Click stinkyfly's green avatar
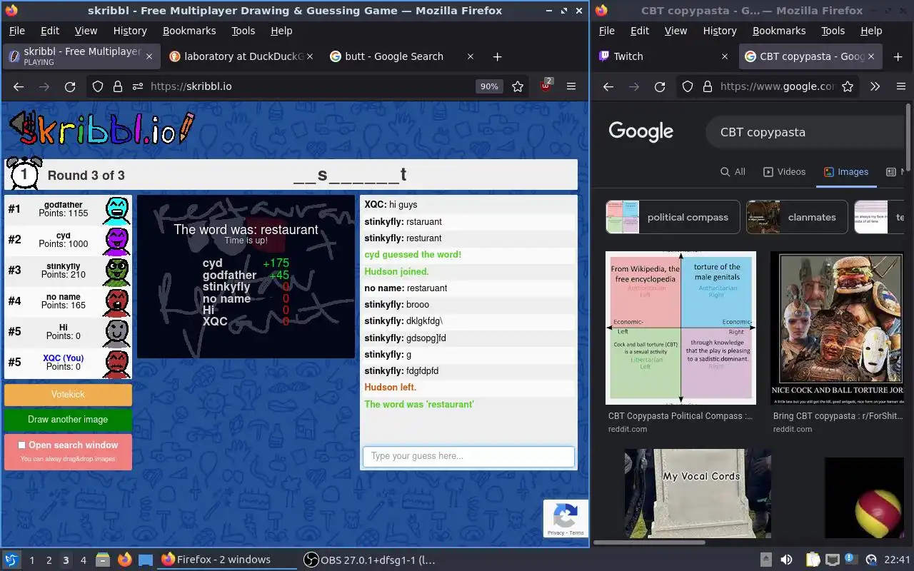This screenshot has height=571, width=914. coord(117,271)
